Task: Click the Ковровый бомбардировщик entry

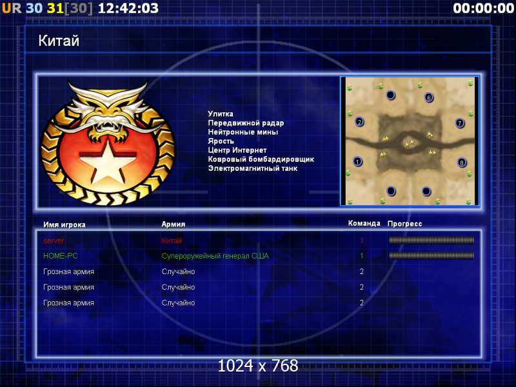Action: [261, 159]
